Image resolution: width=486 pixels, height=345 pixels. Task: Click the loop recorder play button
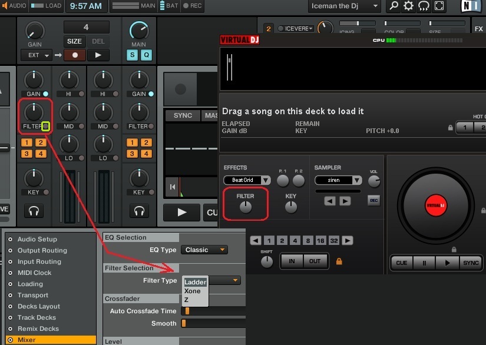pos(98,55)
